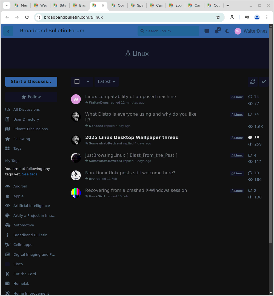This screenshot has width=274, height=296.
Task: Mark all as read checkmark
Action: [264, 82]
